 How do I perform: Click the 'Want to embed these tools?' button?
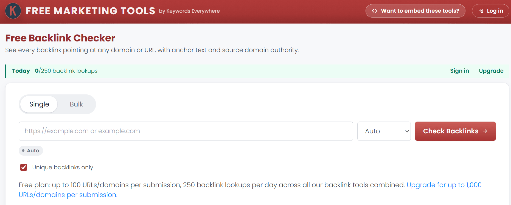pos(415,11)
